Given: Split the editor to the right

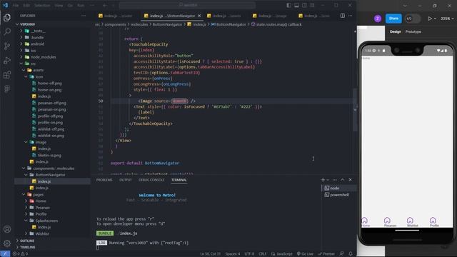Looking at the screenshot, I should 343,16.
